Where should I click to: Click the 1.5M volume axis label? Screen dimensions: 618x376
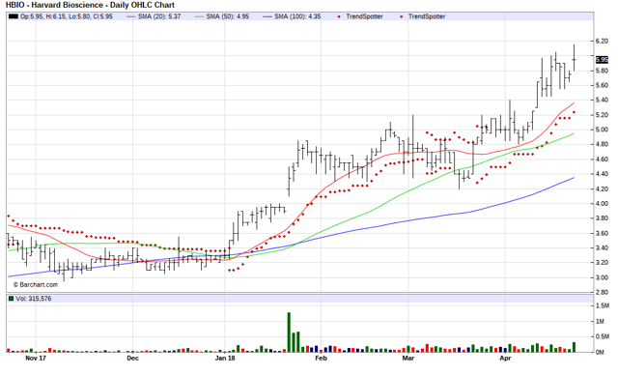(x=603, y=305)
